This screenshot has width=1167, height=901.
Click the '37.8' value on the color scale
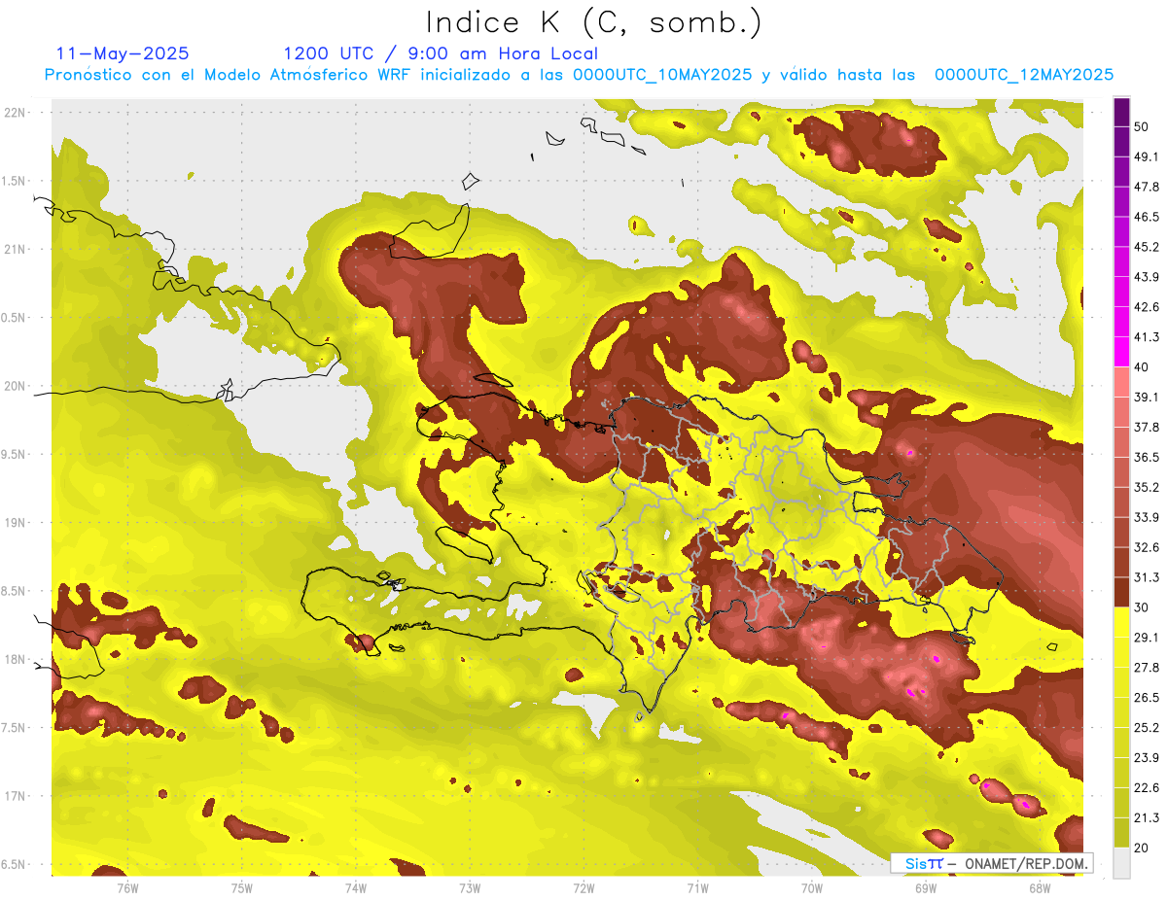1146,428
